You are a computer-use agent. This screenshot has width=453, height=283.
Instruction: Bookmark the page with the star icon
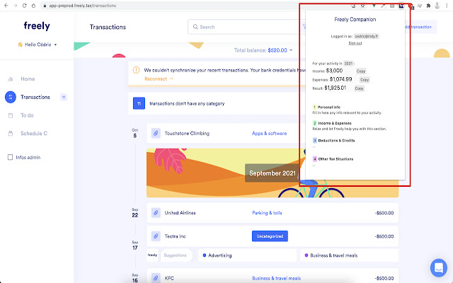pos(362,6)
